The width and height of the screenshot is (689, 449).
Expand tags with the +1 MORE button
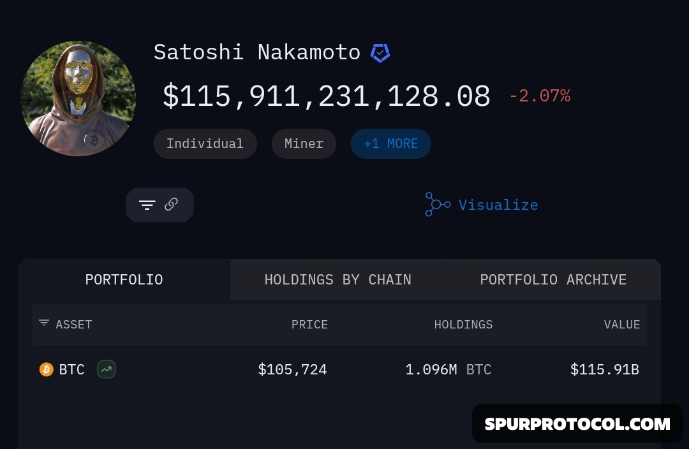pos(390,144)
